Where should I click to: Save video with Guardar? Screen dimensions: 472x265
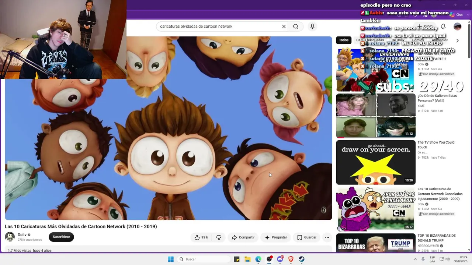[307, 237]
